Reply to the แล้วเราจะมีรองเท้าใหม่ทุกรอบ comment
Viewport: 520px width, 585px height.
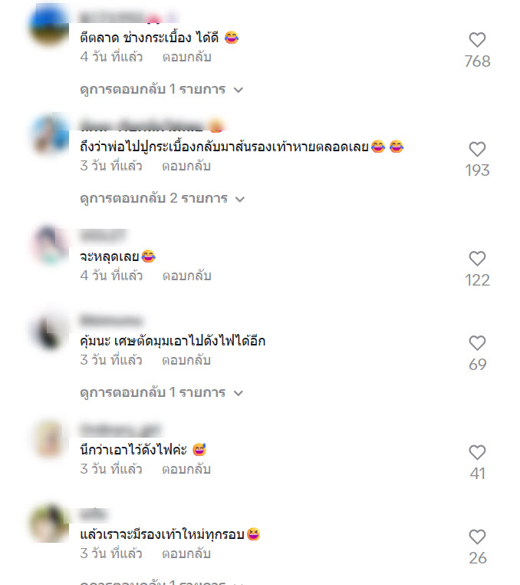[186, 554]
